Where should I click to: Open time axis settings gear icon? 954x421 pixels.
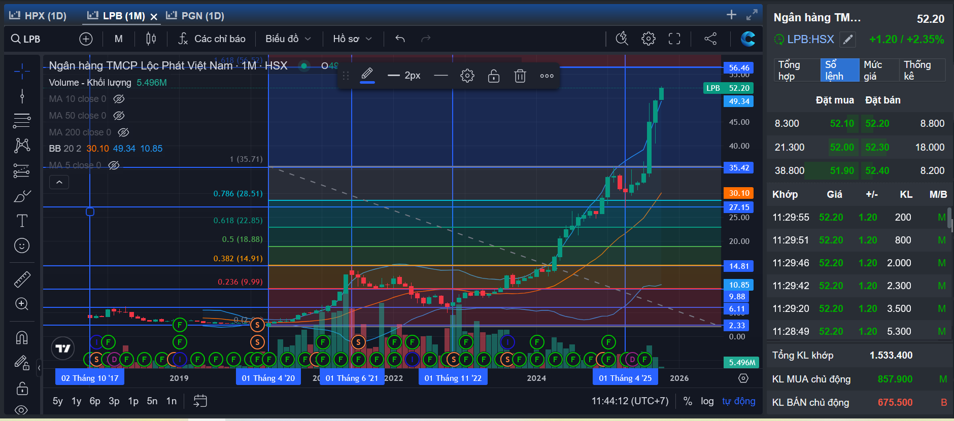pos(743,378)
